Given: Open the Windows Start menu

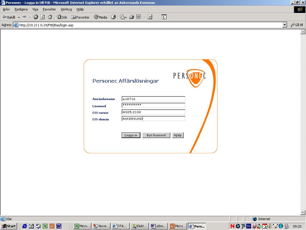Looking at the screenshot, I should click(x=9, y=226).
